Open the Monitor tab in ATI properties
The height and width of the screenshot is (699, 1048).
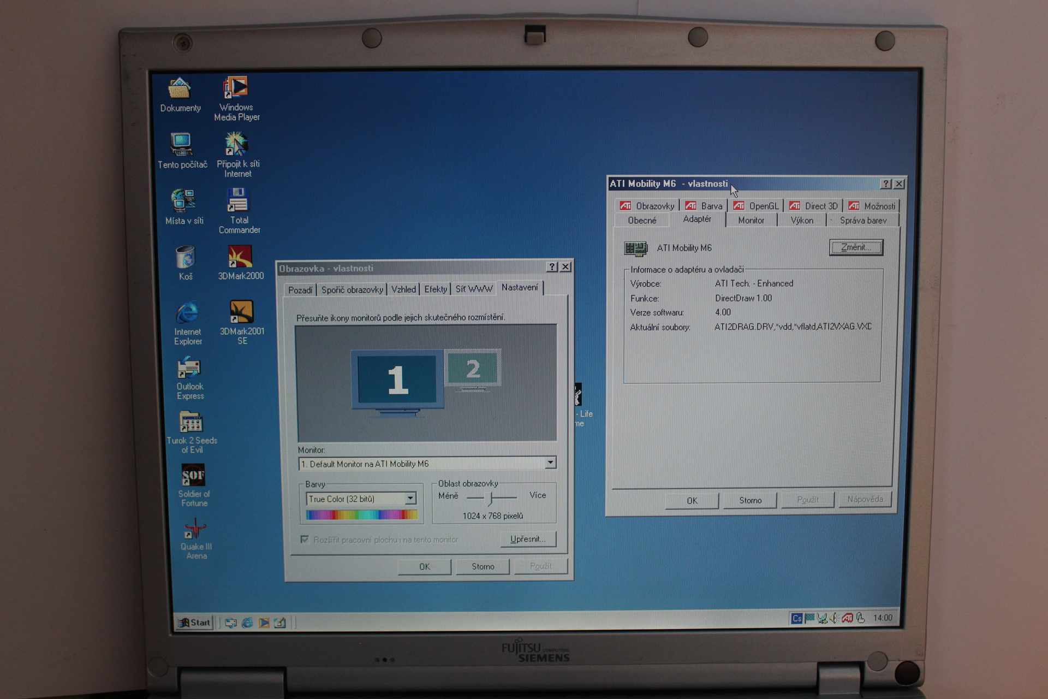(x=751, y=221)
